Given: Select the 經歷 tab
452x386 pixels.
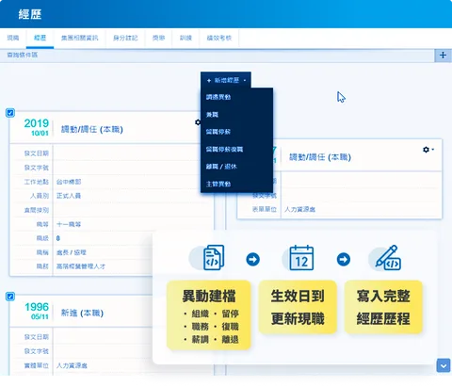Looking at the screenshot, I should coord(40,38).
